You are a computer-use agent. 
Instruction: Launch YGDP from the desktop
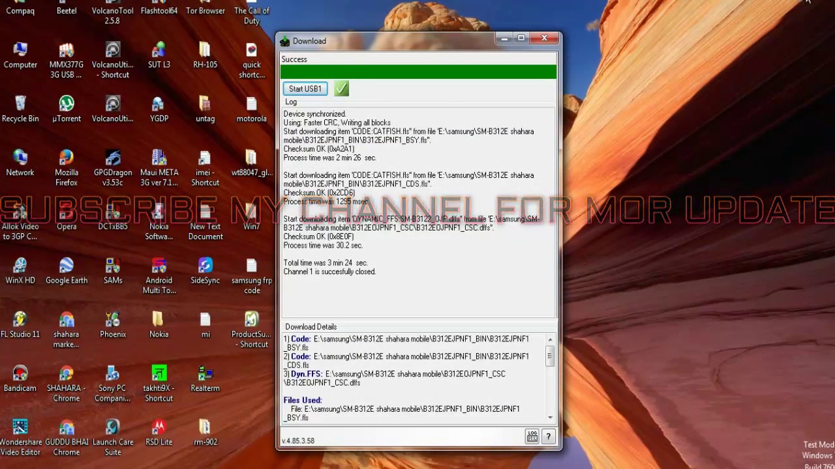[x=159, y=110]
